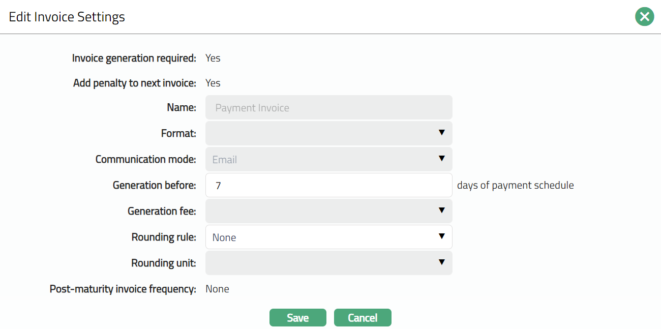Screen dimensions: 661x329
Task: Open the Rounding unit dropdown
Action: click(328, 263)
